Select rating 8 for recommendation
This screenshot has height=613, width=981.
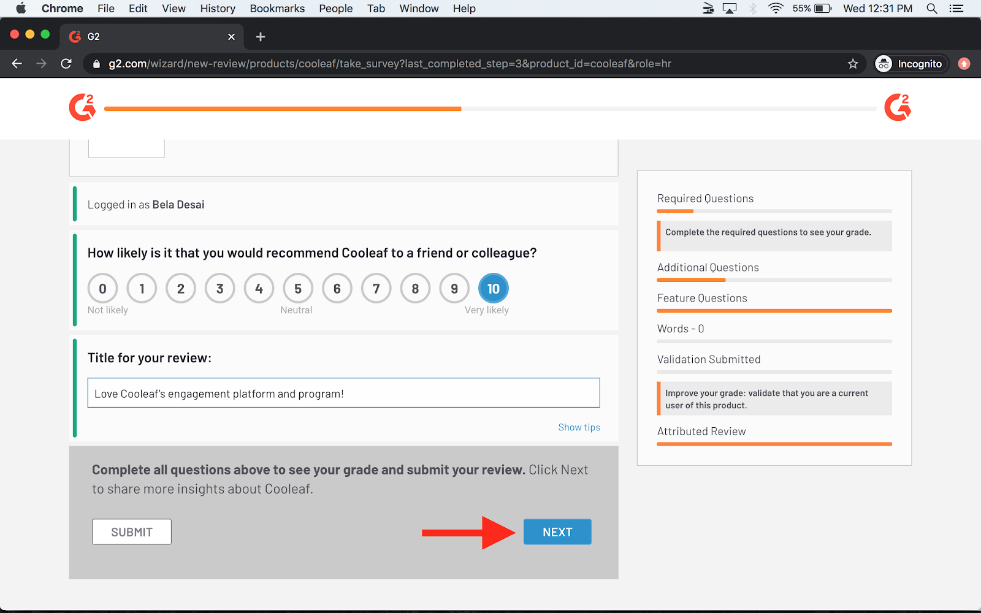pos(416,289)
